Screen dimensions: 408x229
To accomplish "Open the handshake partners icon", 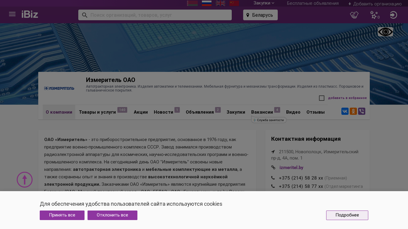I will tap(354, 15).
